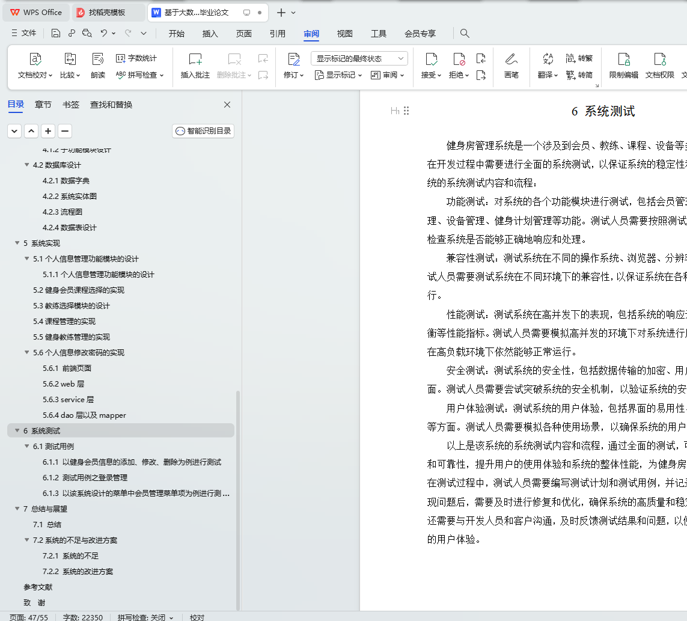Collapse 7.2 系统的不足与改进方案 node
This screenshot has width=687, height=621.
pyautogui.click(x=26, y=540)
